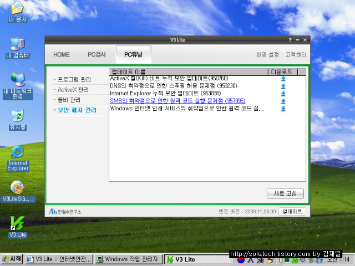This screenshot has height=266, width=355.
Task: Download the SMB vulnerability patch (957095)
Action: 283,101
